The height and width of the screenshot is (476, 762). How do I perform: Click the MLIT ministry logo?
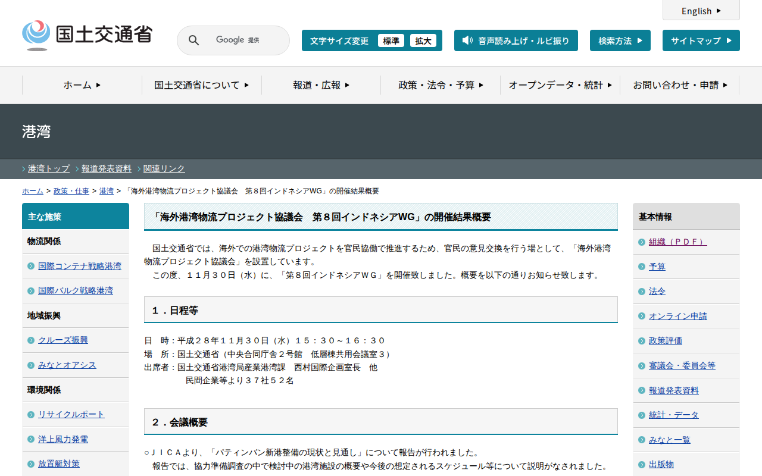(88, 35)
